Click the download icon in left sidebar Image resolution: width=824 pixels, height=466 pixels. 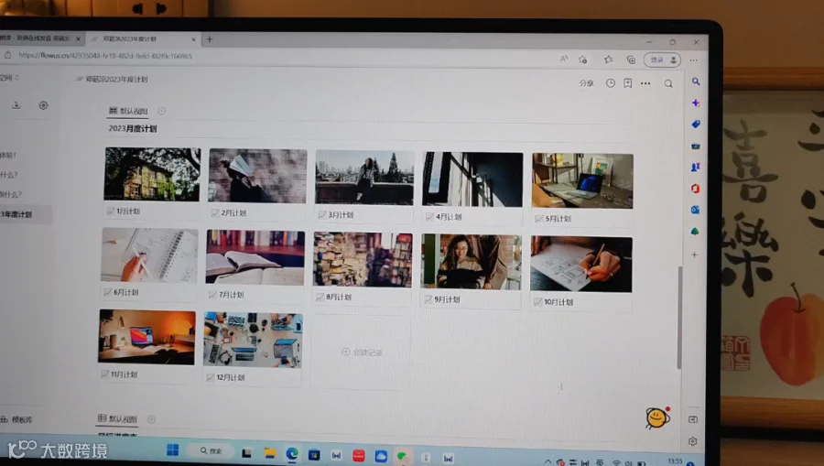(x=16, y=105)
